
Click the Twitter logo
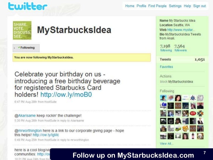(x=28, y=6)
